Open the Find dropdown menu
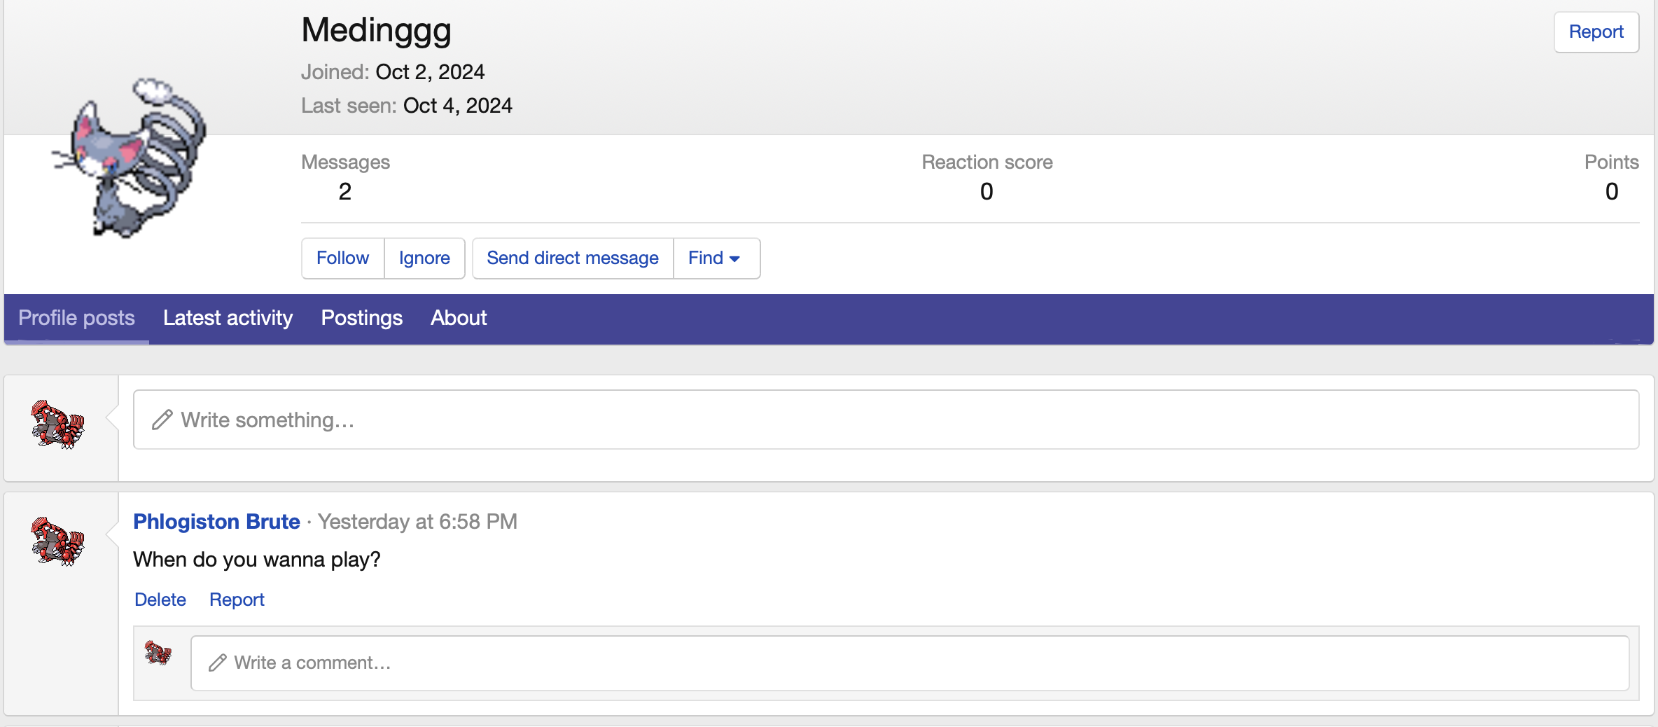This screenshot has width=1658, height=727. coord(713,258)
